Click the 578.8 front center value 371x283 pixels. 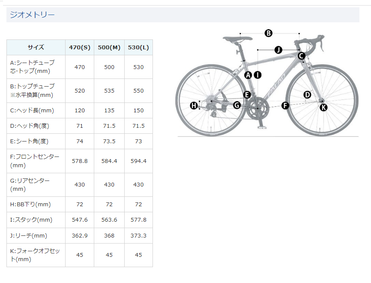click(80, 161)
